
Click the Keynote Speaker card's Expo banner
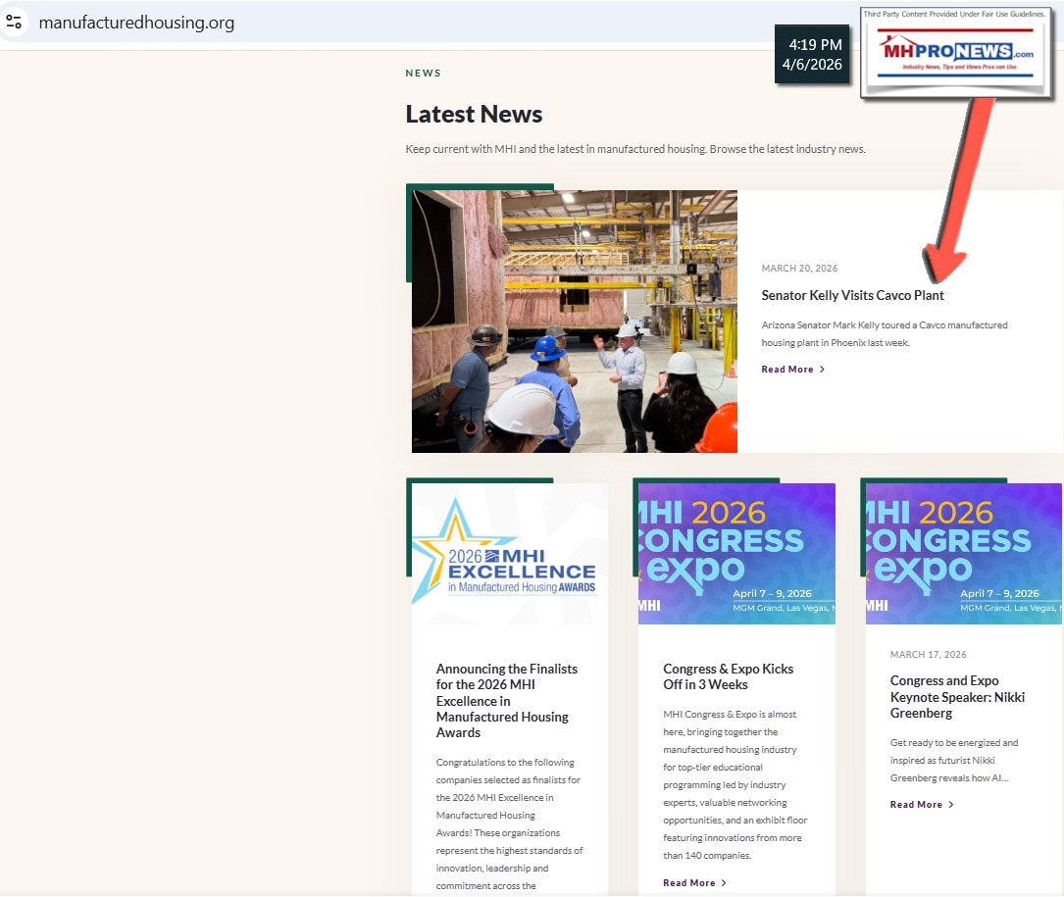pyautogui.click(x=963, y=554)
